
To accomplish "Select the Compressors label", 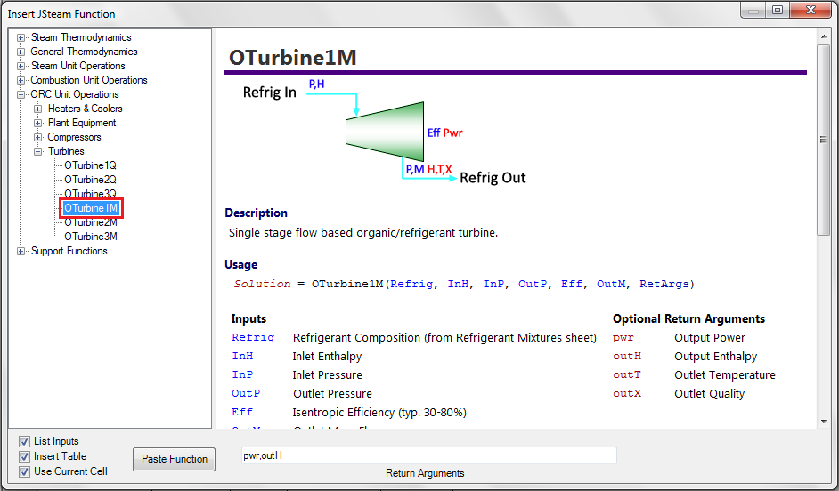I will click(75, 137).
